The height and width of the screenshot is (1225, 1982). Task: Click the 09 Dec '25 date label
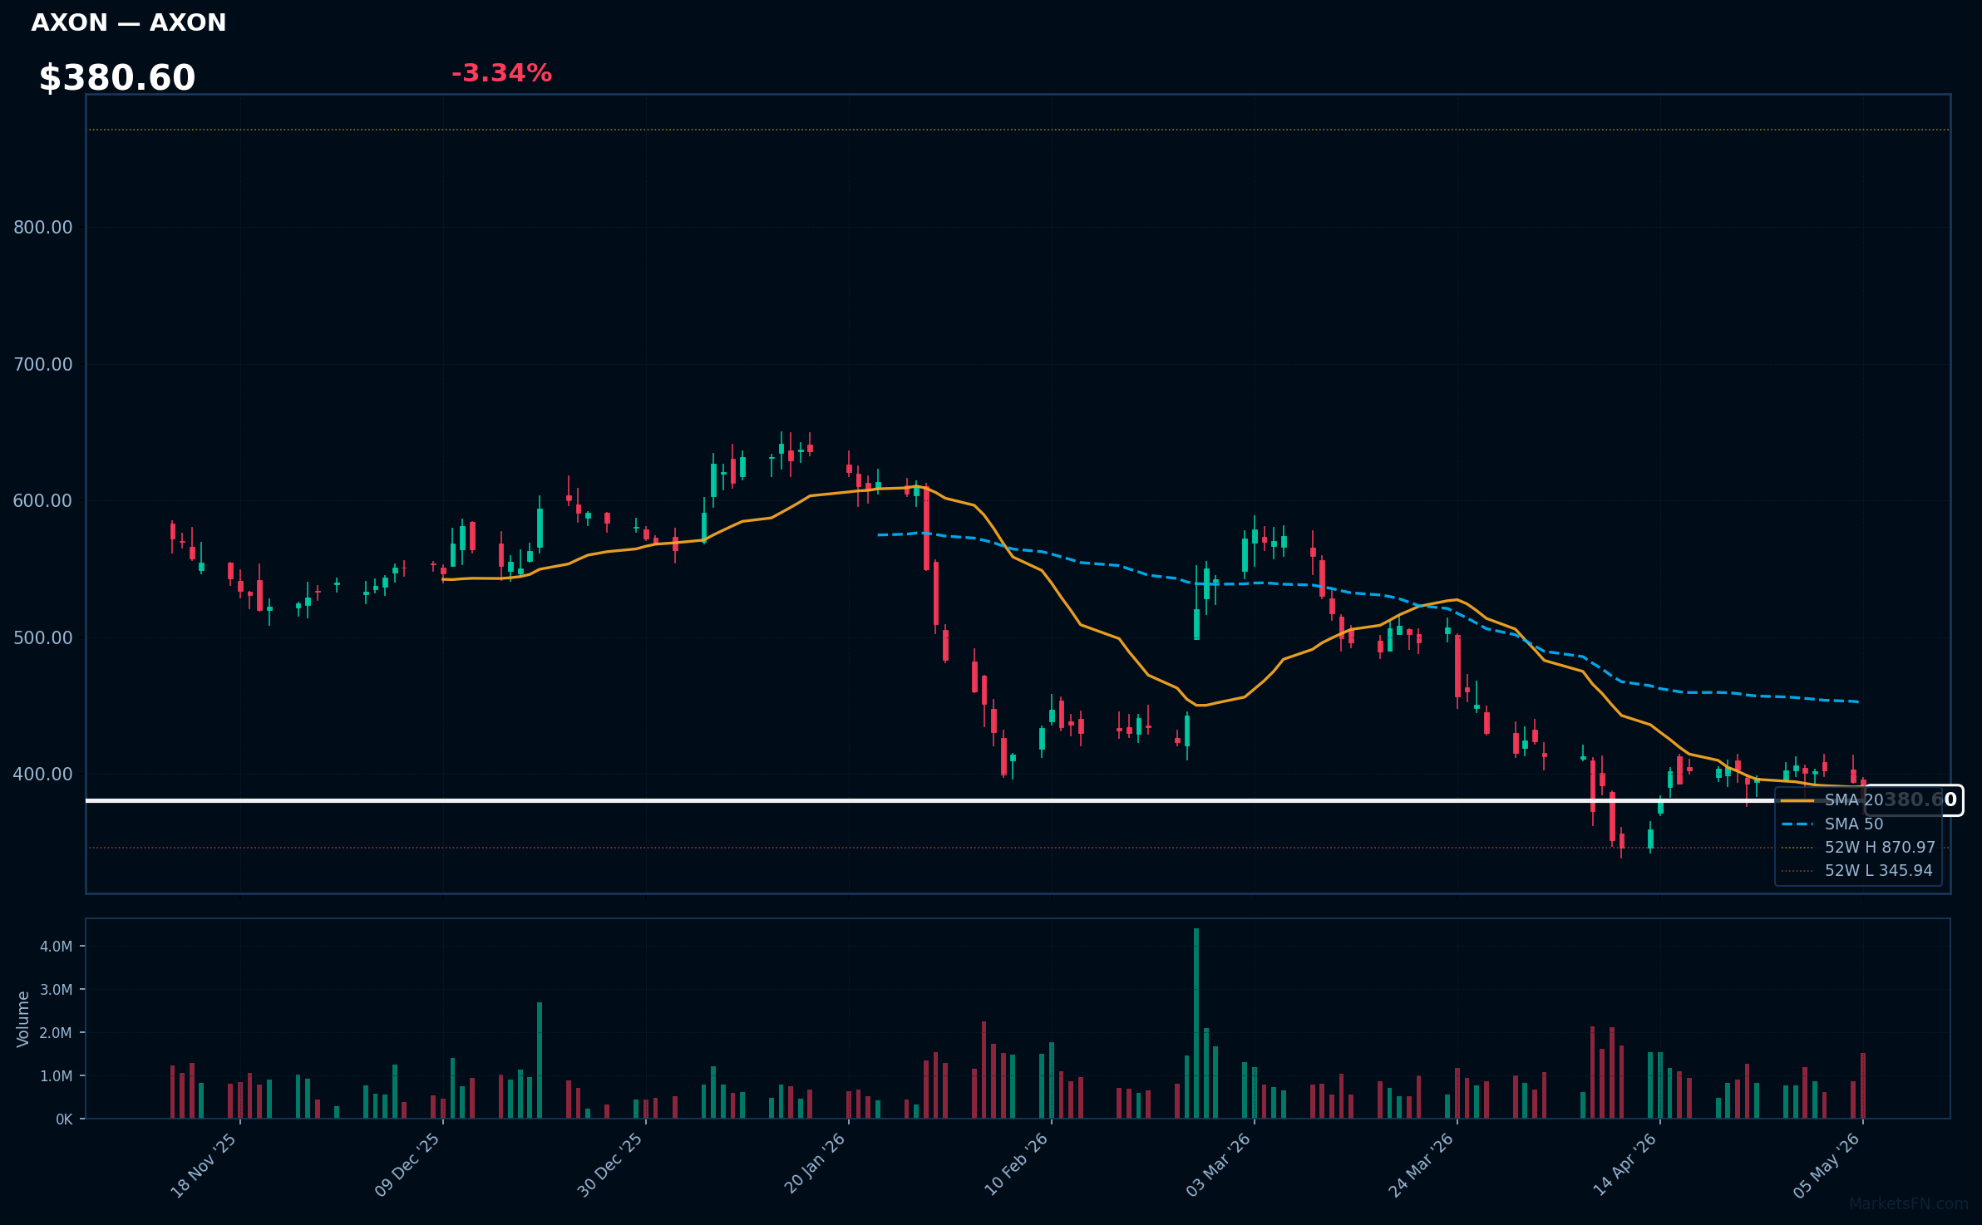click(x=407, y=1165)
